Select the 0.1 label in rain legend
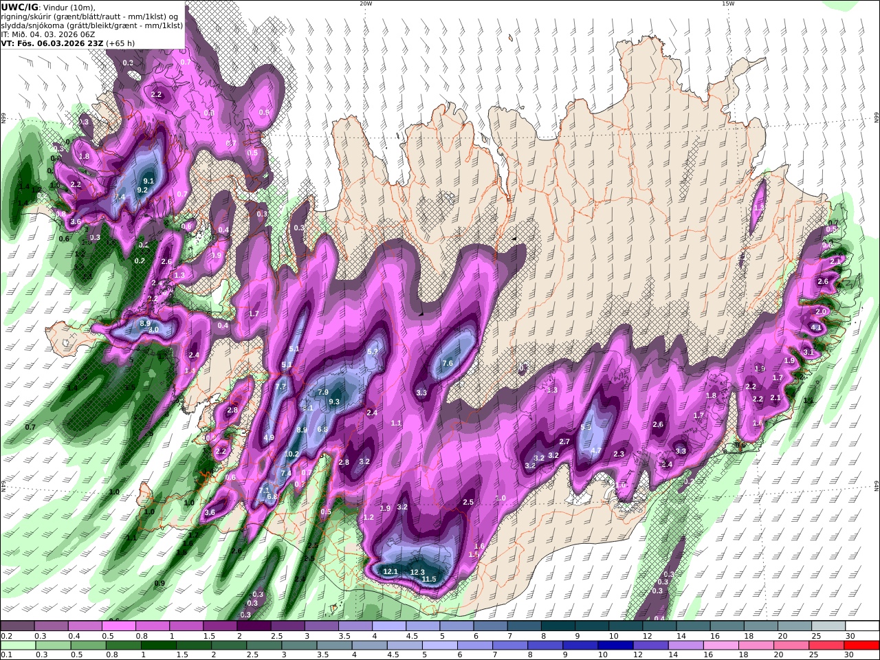 [5, 655]
